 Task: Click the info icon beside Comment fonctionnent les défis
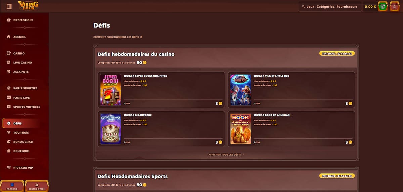(141, 37)
